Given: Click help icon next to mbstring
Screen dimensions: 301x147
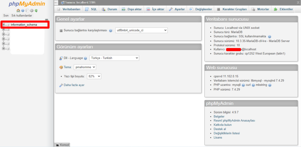Looking at the screenshot, I should click(270, 85).
